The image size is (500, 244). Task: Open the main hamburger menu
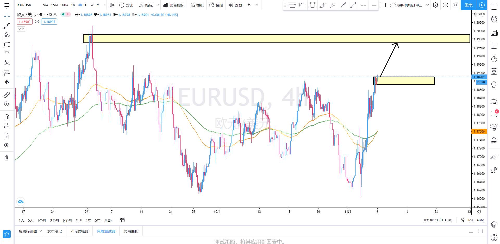click(7, 5)
